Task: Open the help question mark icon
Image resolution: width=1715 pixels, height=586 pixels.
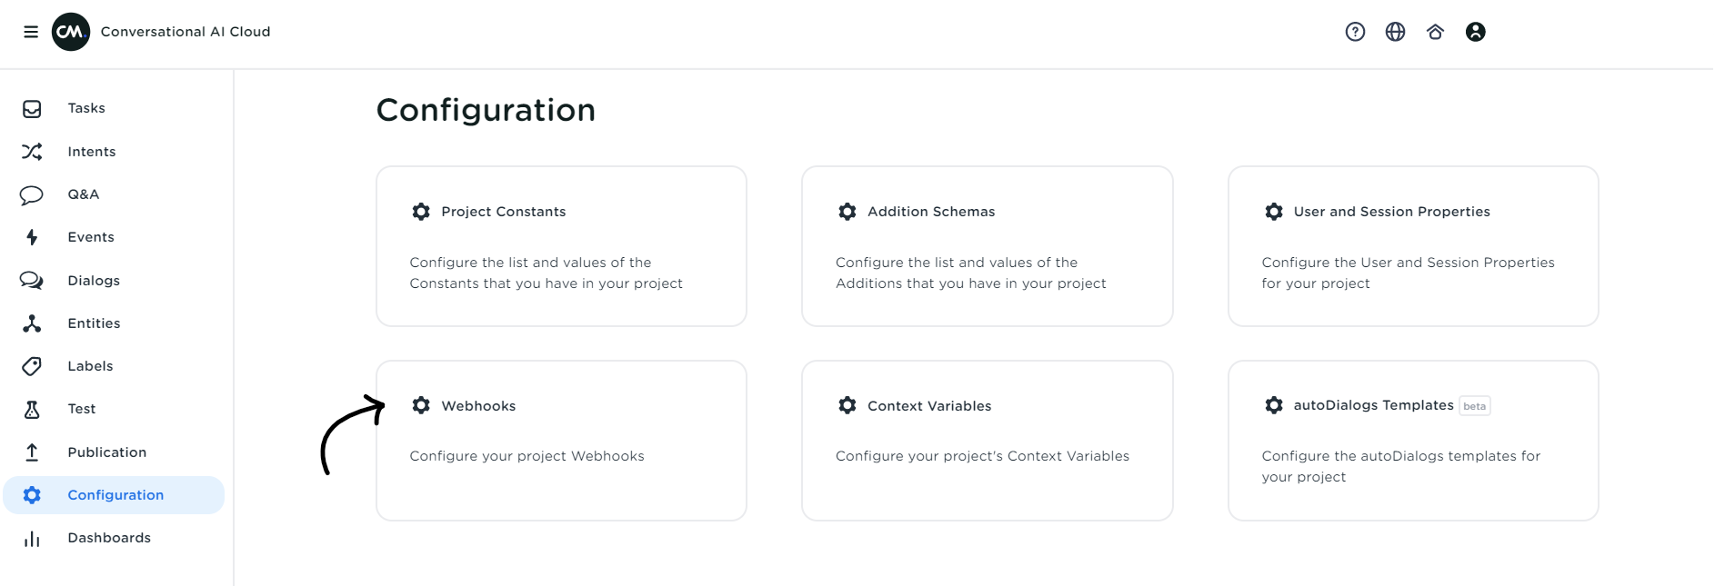Action: pos(1355,32)
